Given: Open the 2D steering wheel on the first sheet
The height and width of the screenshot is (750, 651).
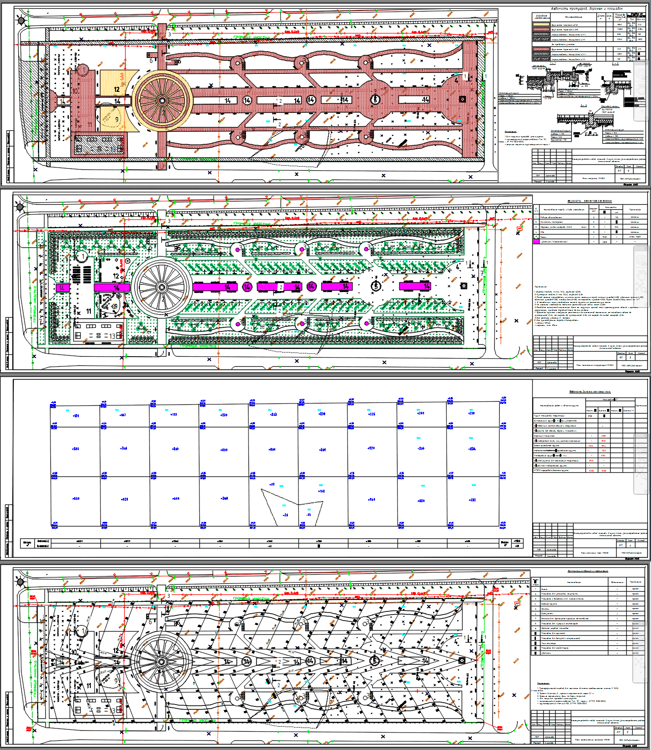Looking at the screenshot, I should pos(641,74).
